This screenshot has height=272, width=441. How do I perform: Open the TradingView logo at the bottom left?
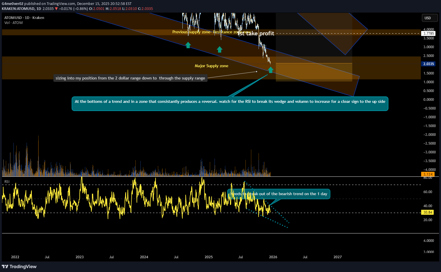[x=19, y=266]
